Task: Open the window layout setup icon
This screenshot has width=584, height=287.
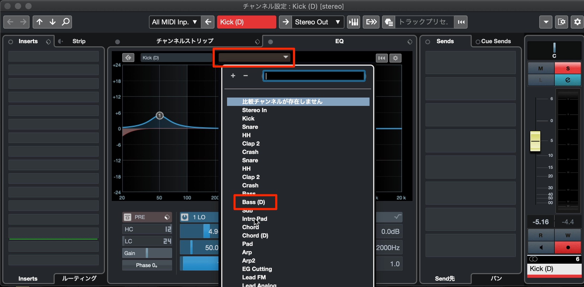Action: 562,22
